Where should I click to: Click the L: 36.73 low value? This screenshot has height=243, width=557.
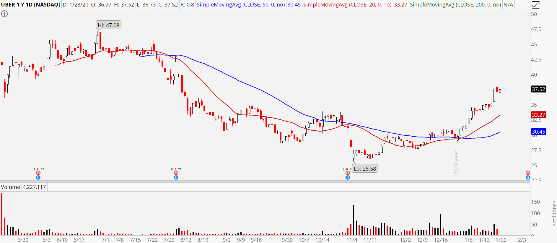click(146, 5)
